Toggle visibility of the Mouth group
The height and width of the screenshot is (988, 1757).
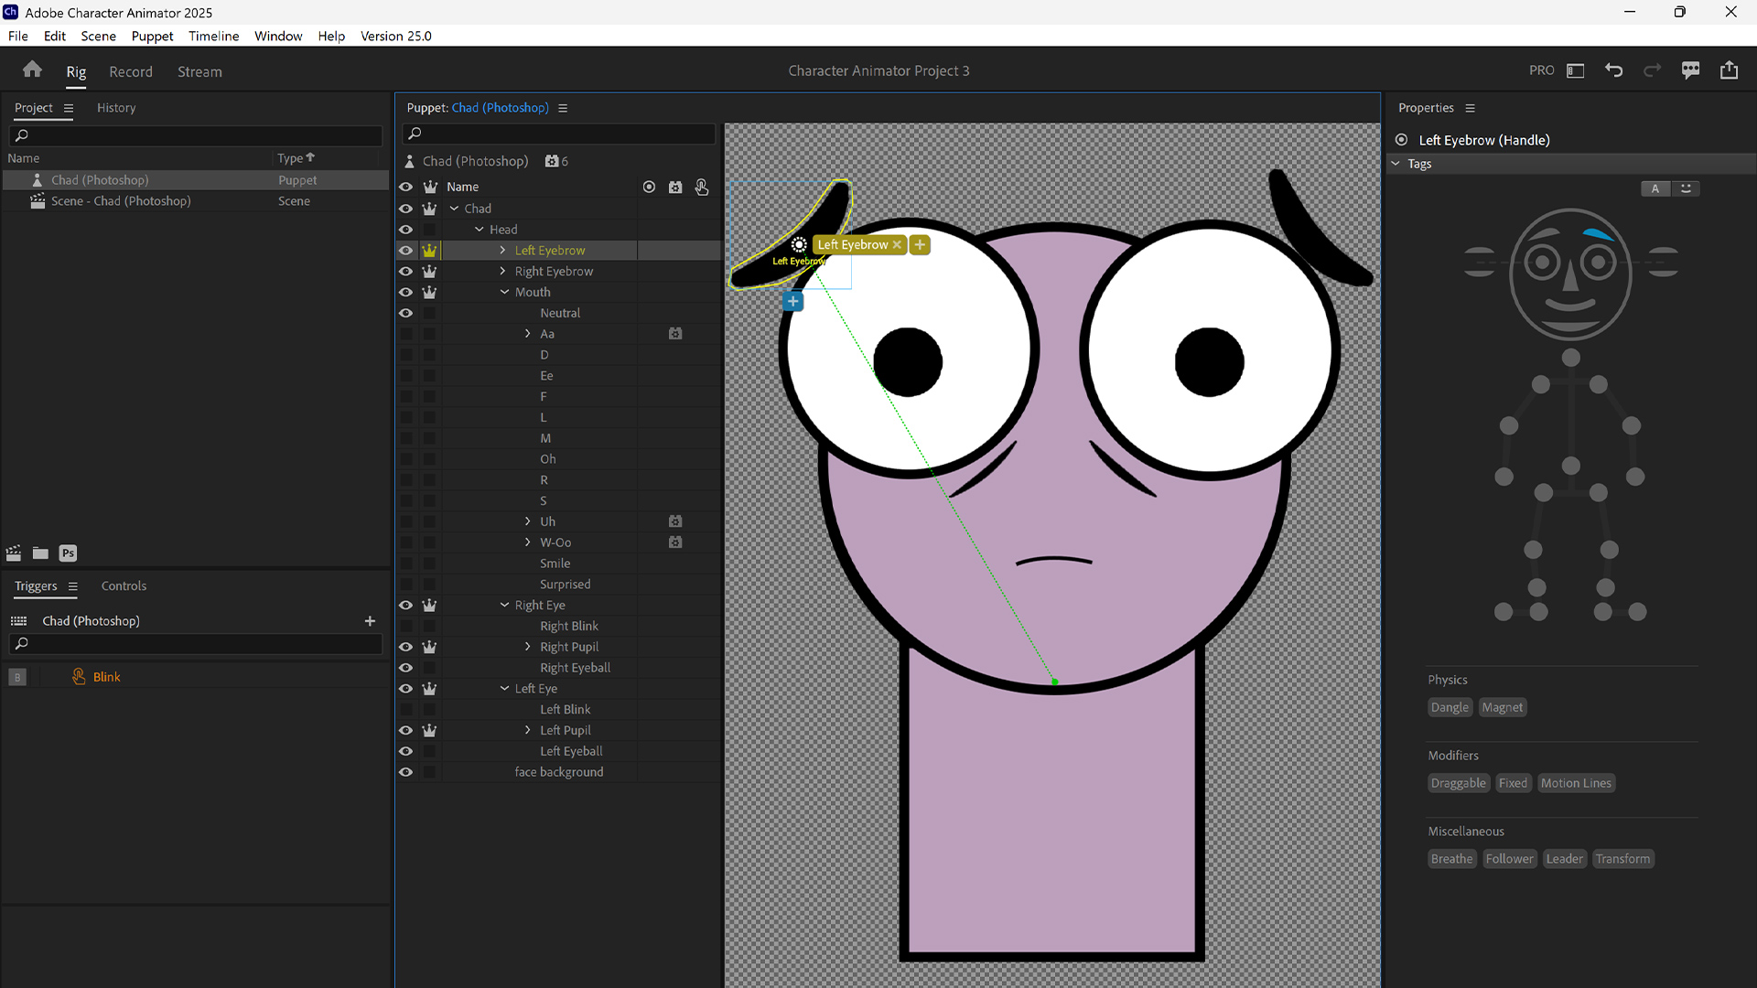[405, 293]
